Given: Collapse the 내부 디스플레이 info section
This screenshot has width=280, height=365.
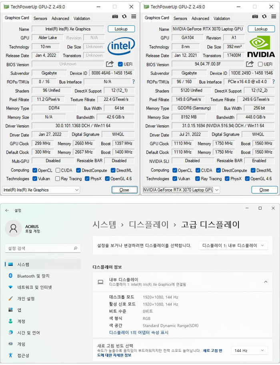Looking at the screenshot, I should point(266,282).
